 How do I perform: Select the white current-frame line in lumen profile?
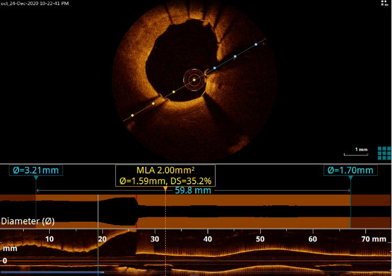tap(98, 212)
